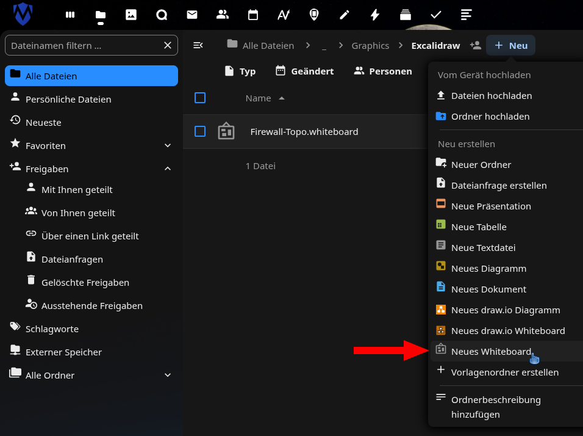The width and height of the screenshot is (583, 436).
Task: Collapse the navigation sidebar toggle
Action: 198,45
